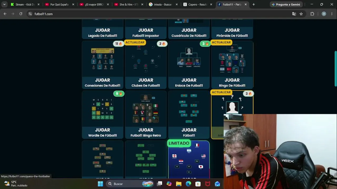The height and width of the screenshot is (189, 337).
Task: Open the Windows Start menu
Action: point(100,184)
